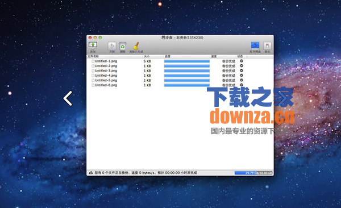Click the 1 KB size of Untitled-4.png
The height and width of the screenshot is (208, 341).
point(147,76)
